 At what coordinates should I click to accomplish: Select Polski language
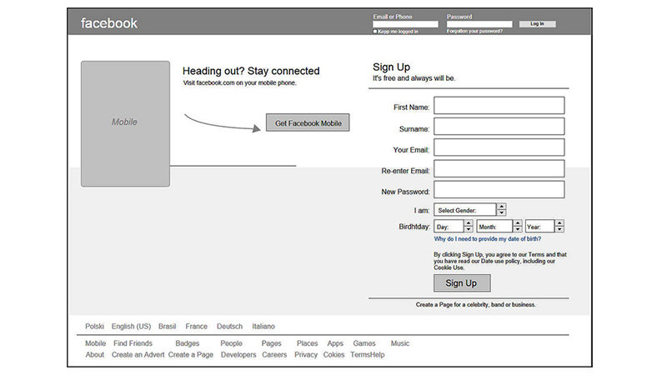94,326
